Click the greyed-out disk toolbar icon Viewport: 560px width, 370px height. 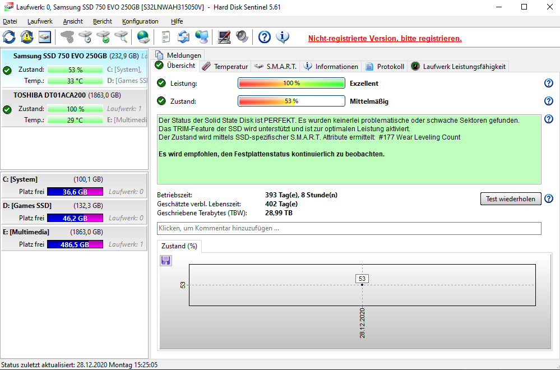pyautogui.click(x=67, y=37)
